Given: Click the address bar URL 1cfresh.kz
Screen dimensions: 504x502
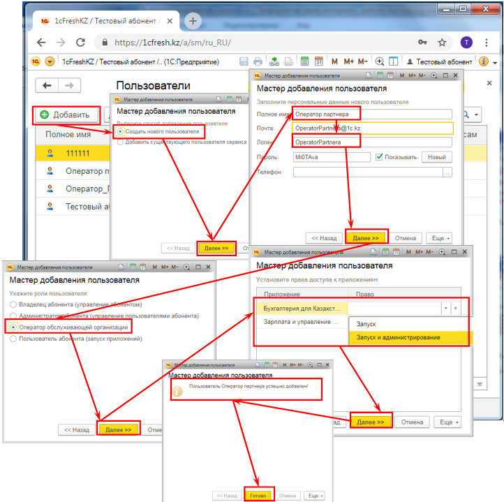Looking at the screenshot, I should (172, 43).
